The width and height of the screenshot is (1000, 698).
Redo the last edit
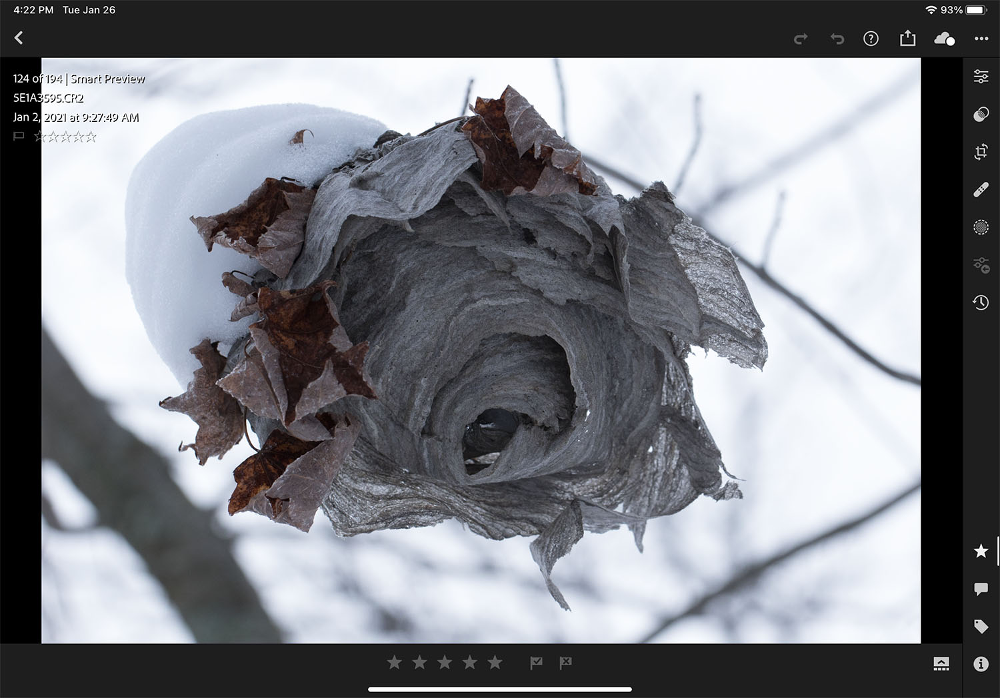point(801,39)
